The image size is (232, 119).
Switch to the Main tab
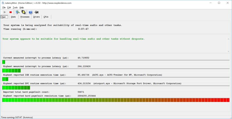[x=4, y=17]
